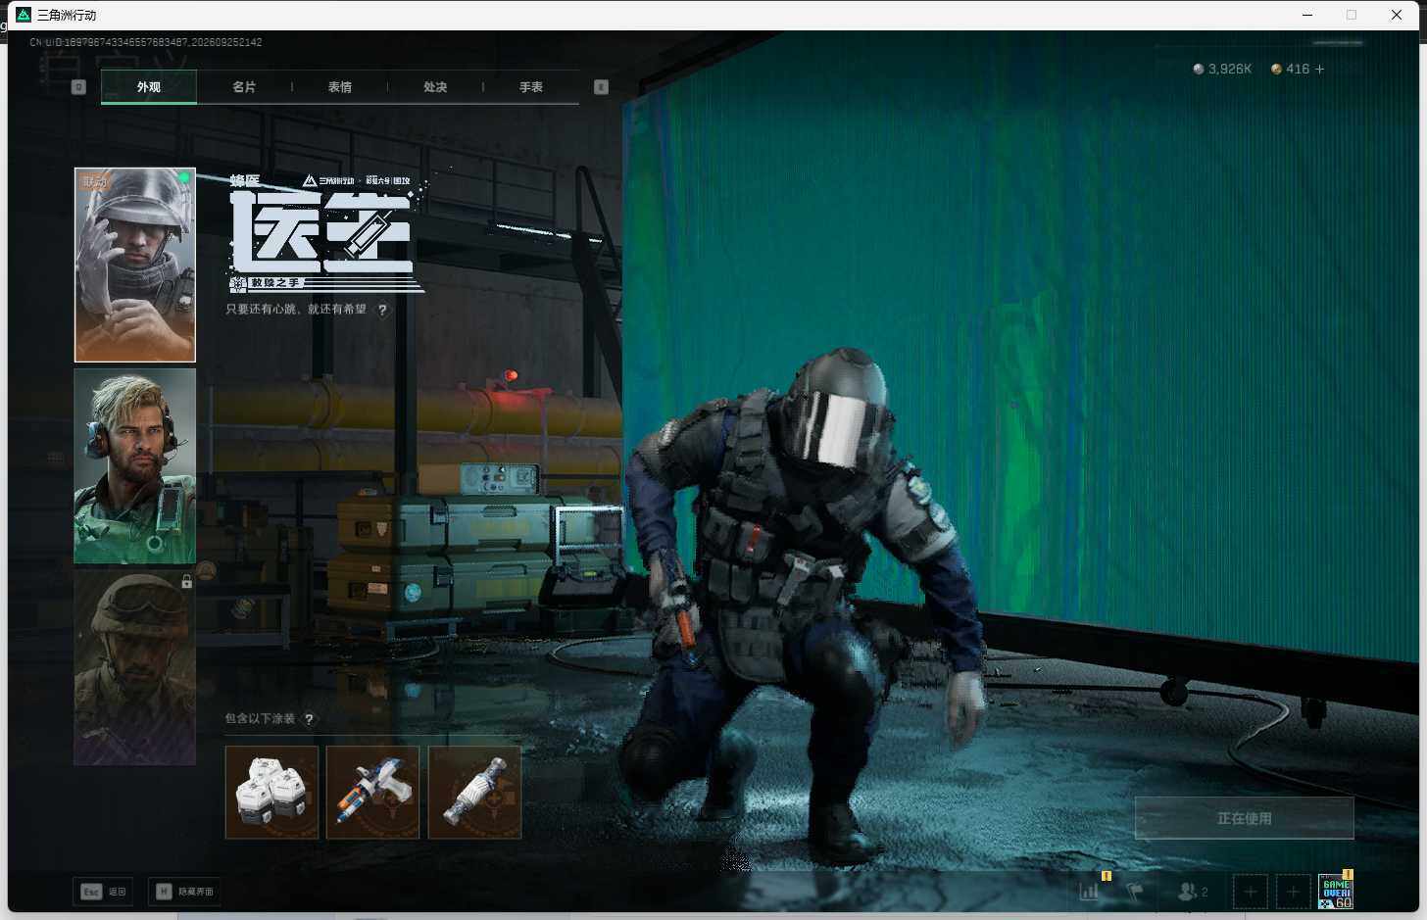
Task: Close the 三角洲行动 window
Action: pos(1397,15)
